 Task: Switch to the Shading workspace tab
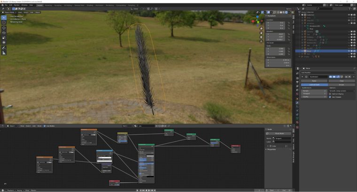tap(90, 5)
